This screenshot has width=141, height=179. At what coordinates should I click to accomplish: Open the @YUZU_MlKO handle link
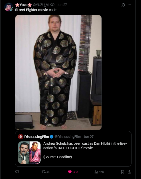coord(44,5)
